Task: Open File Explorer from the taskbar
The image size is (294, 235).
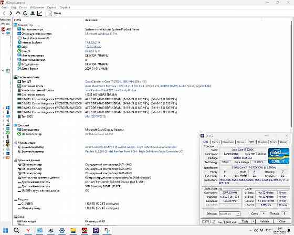Action: [x=73, y=230]
